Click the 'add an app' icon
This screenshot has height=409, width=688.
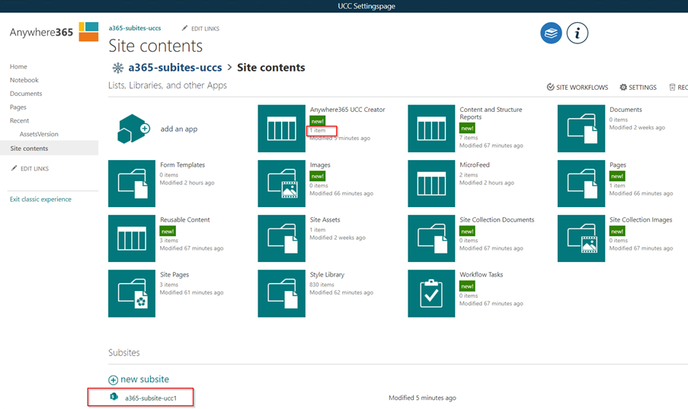[x=133, y=129]
